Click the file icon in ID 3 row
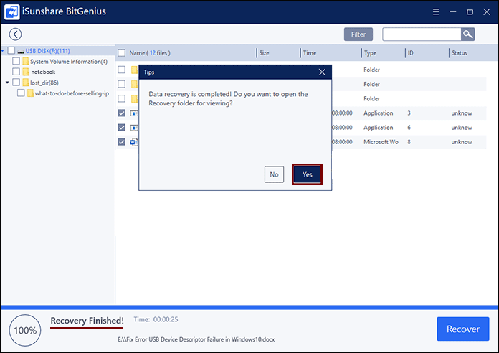The image size is (499, 353). pos(134,113)
